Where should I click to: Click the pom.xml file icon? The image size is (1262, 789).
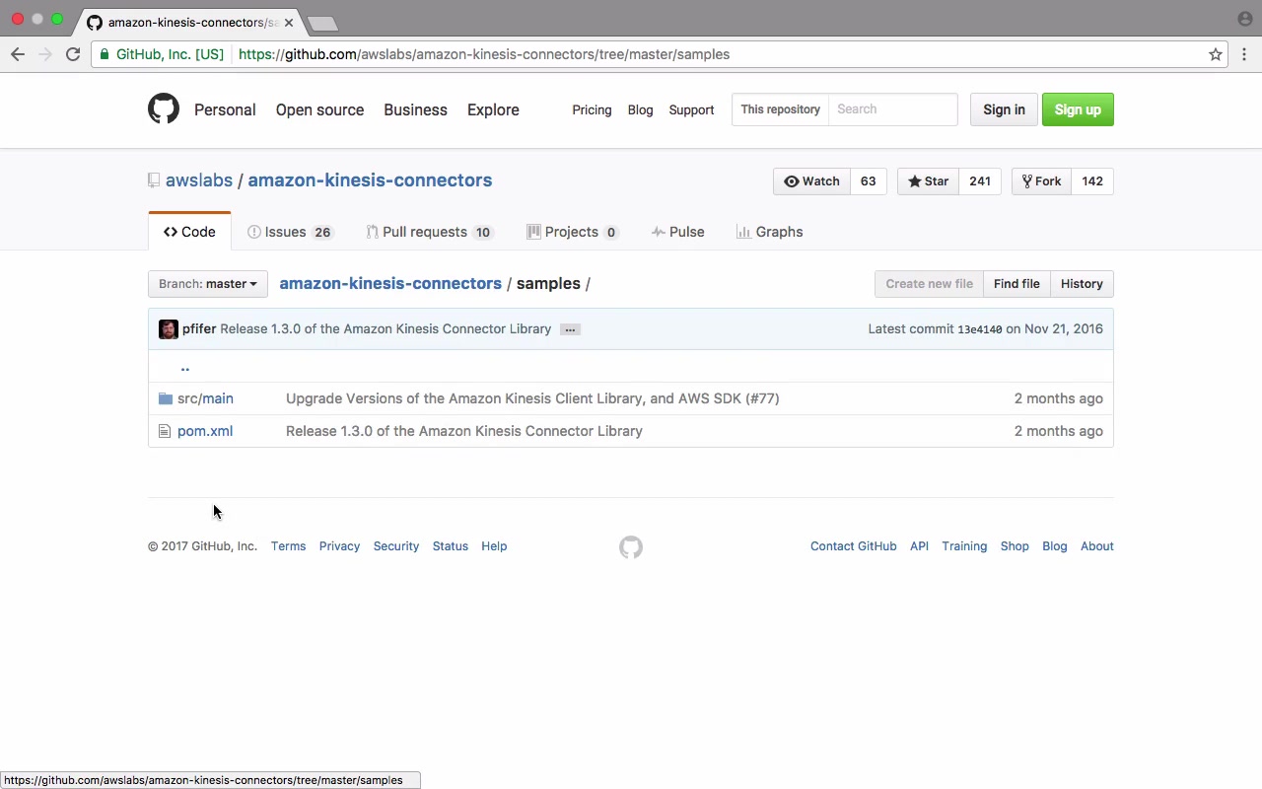click(166, 431)
